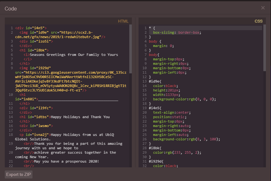Viewport: 271px width, 181px height.
Task: Click line number 14 in the HTML gutter
Action: (11, 117)
